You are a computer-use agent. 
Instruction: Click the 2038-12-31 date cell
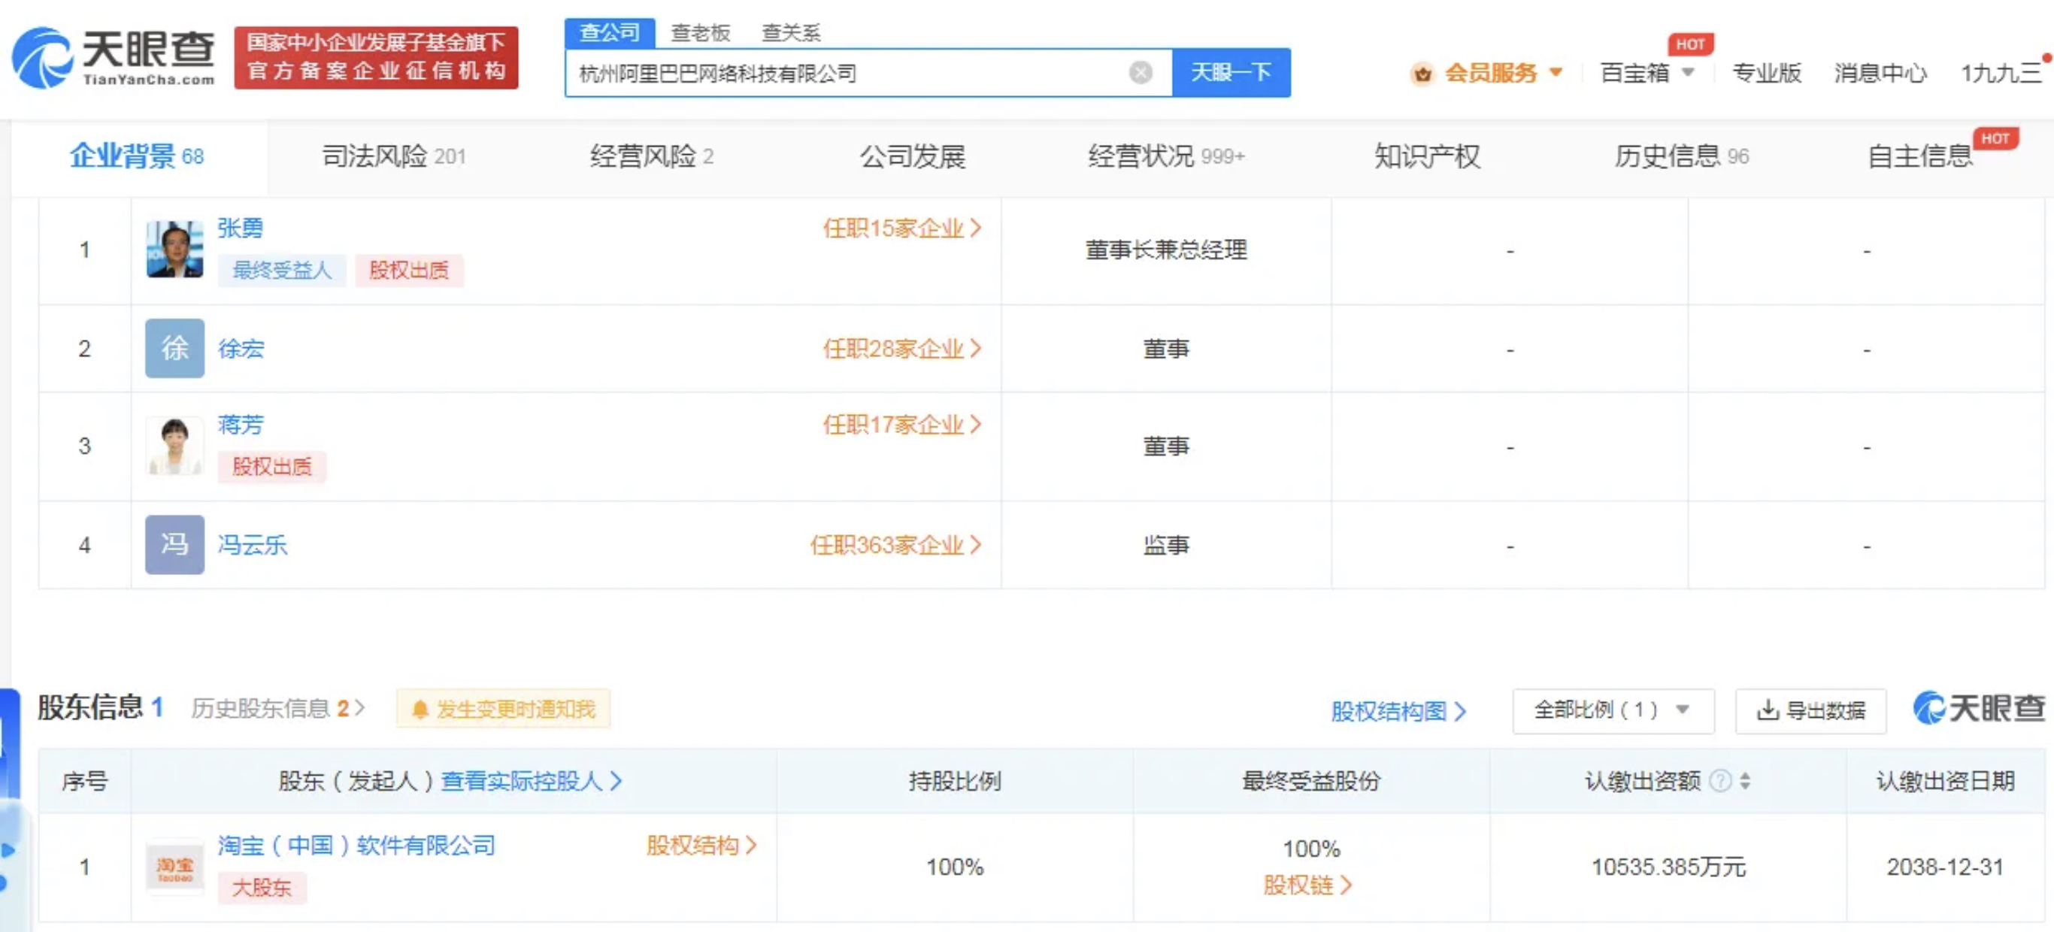tap(1945, 867)
